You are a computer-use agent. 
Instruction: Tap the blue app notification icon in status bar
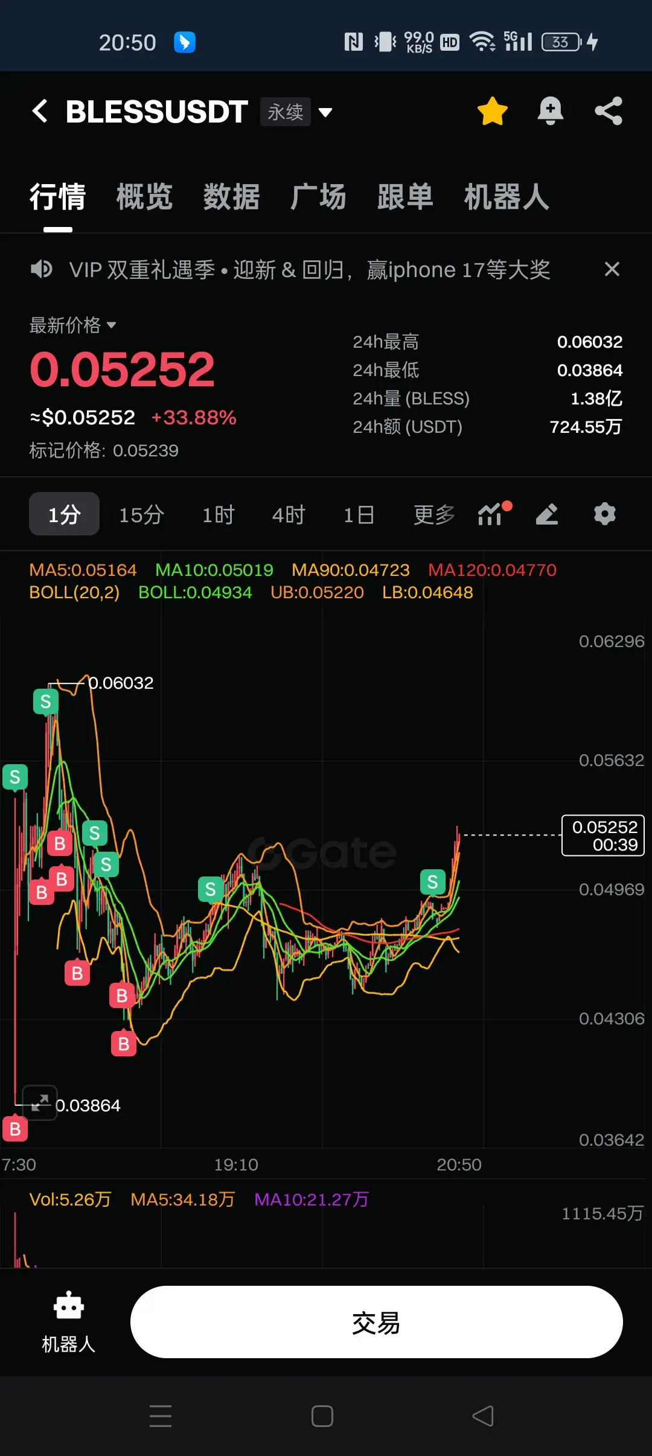(185, 42)
